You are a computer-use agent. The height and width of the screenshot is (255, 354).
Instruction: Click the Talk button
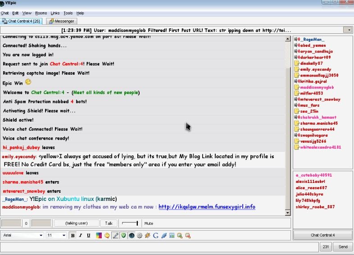[x=109, y=223]
